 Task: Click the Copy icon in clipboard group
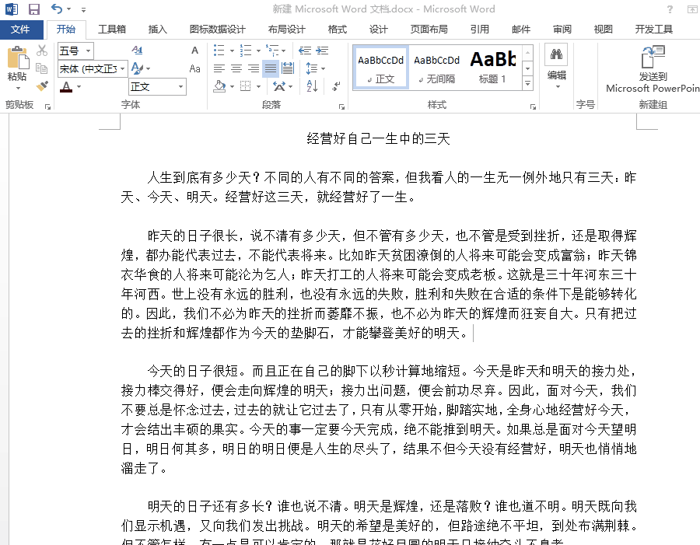point(42,68)
